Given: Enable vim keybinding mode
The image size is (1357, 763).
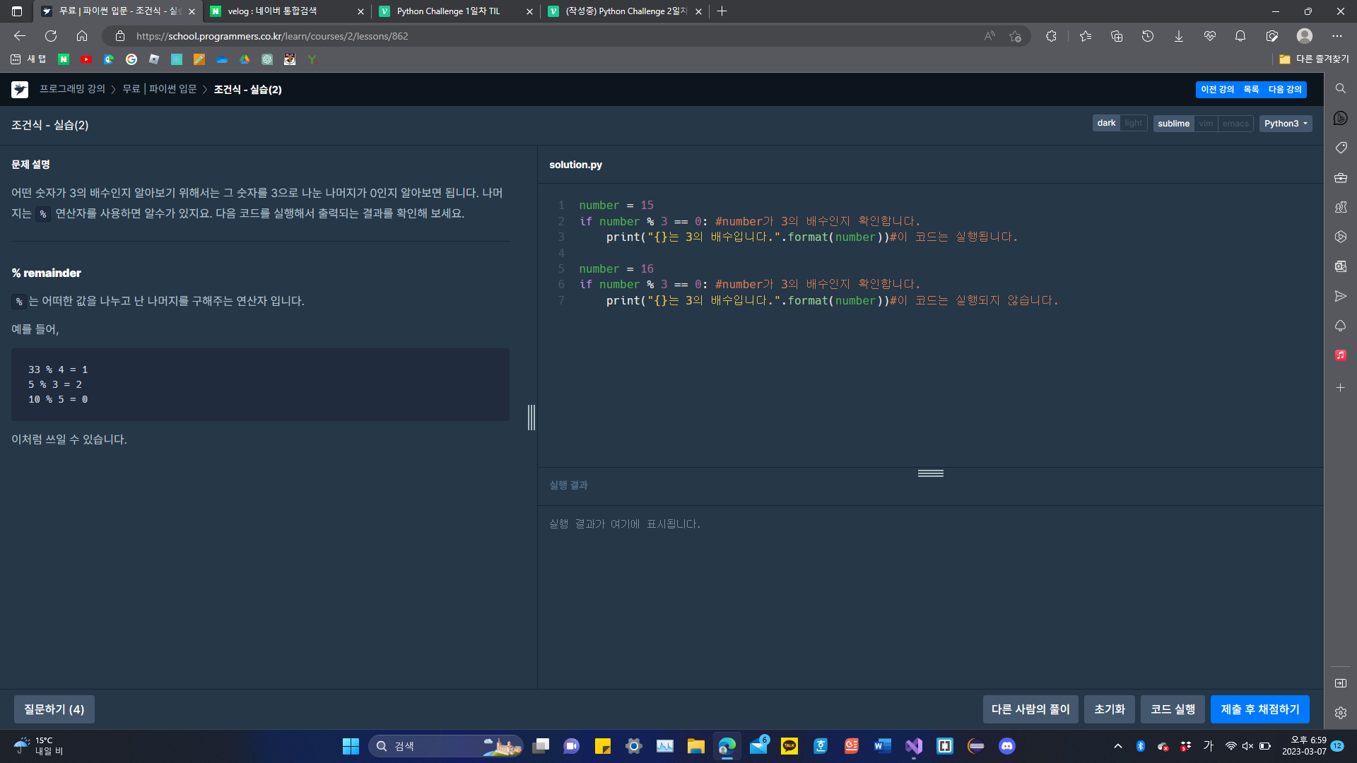Looking at the screenshot, I should (1206, 124).
